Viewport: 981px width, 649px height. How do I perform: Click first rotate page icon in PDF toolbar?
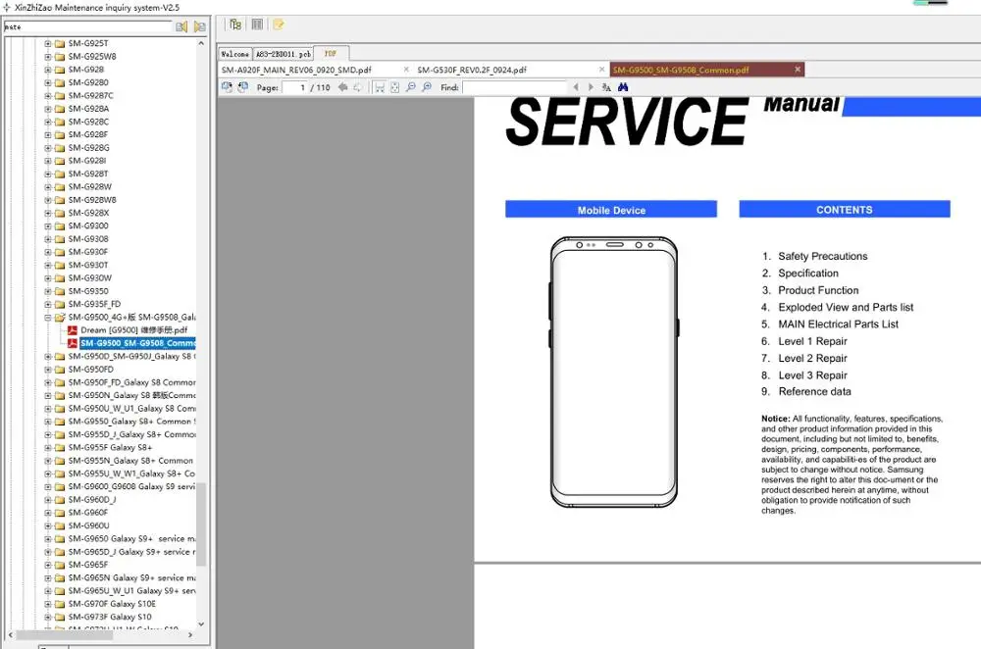point(227,87)
